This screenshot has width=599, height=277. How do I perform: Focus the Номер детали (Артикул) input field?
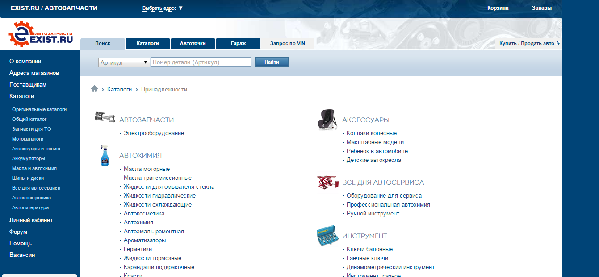pos(201,62)
